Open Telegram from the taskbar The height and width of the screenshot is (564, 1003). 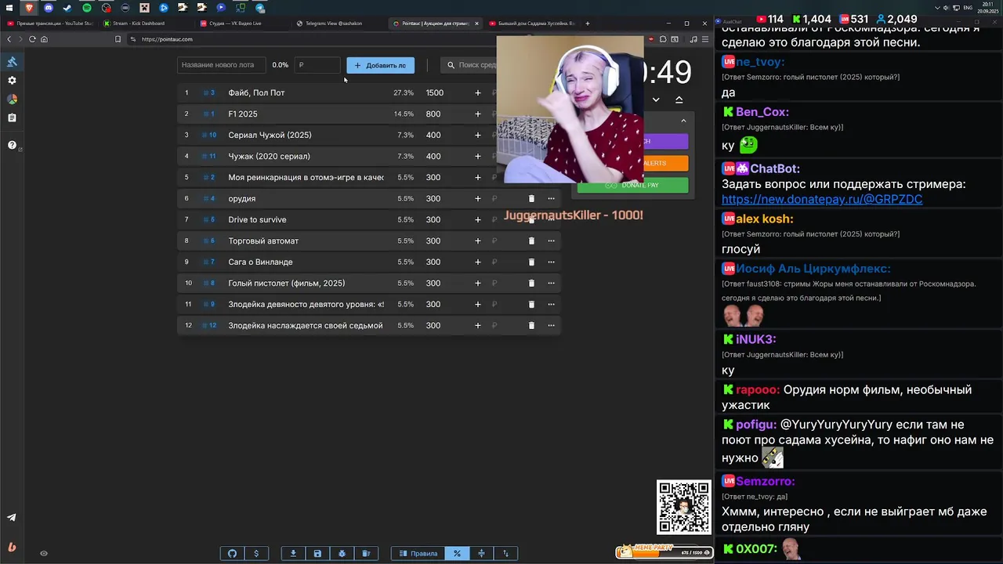260,8
